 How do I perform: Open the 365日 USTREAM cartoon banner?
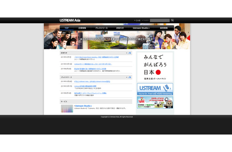click(x=155, y=103)
